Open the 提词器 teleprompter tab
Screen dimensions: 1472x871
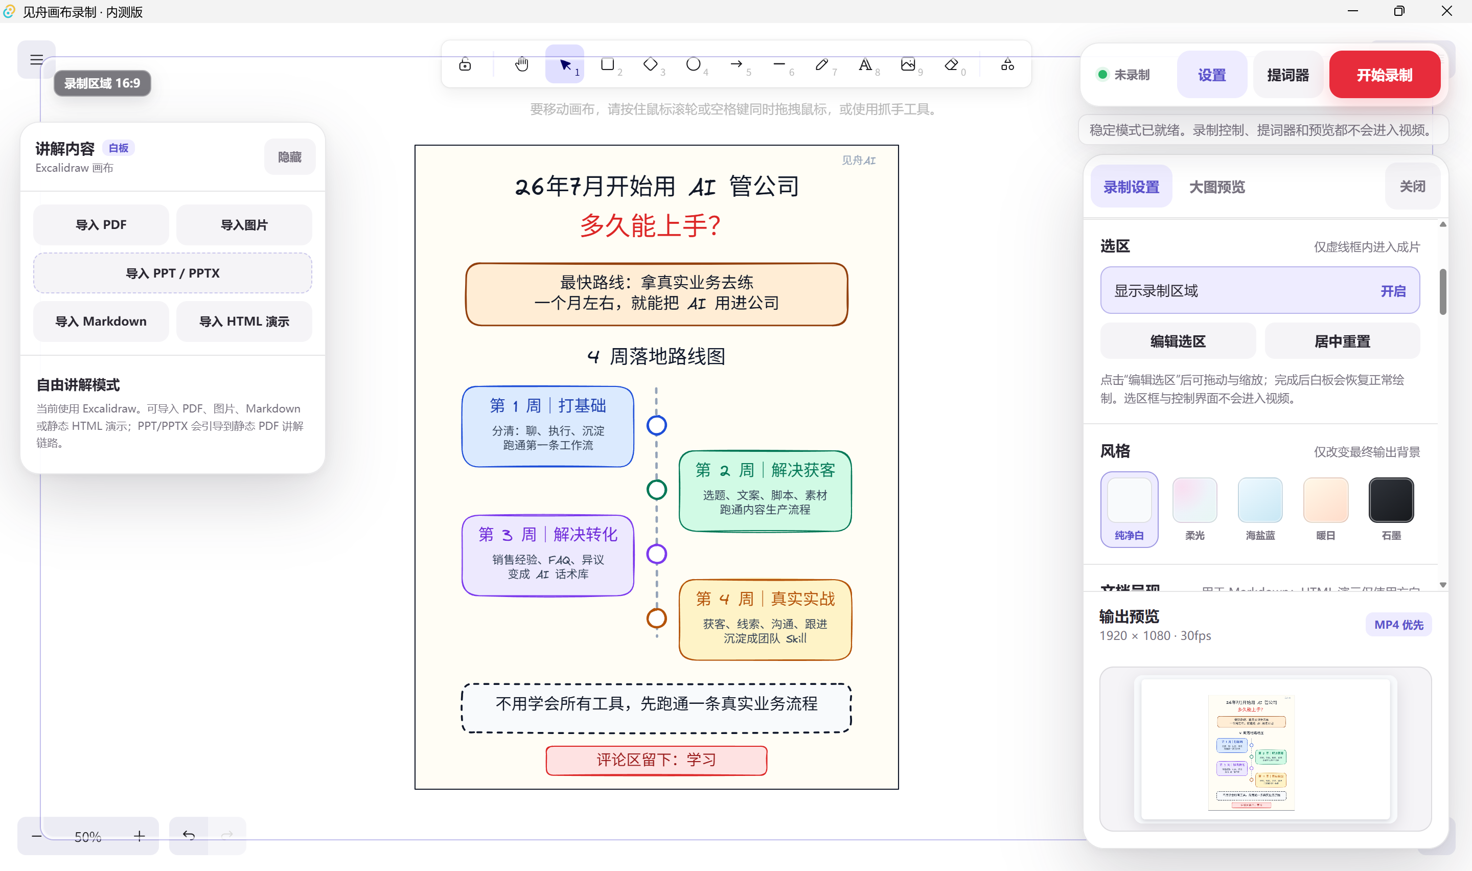1288,75
